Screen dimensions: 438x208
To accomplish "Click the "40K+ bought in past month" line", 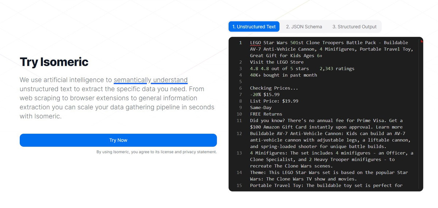I will [283, 75].
